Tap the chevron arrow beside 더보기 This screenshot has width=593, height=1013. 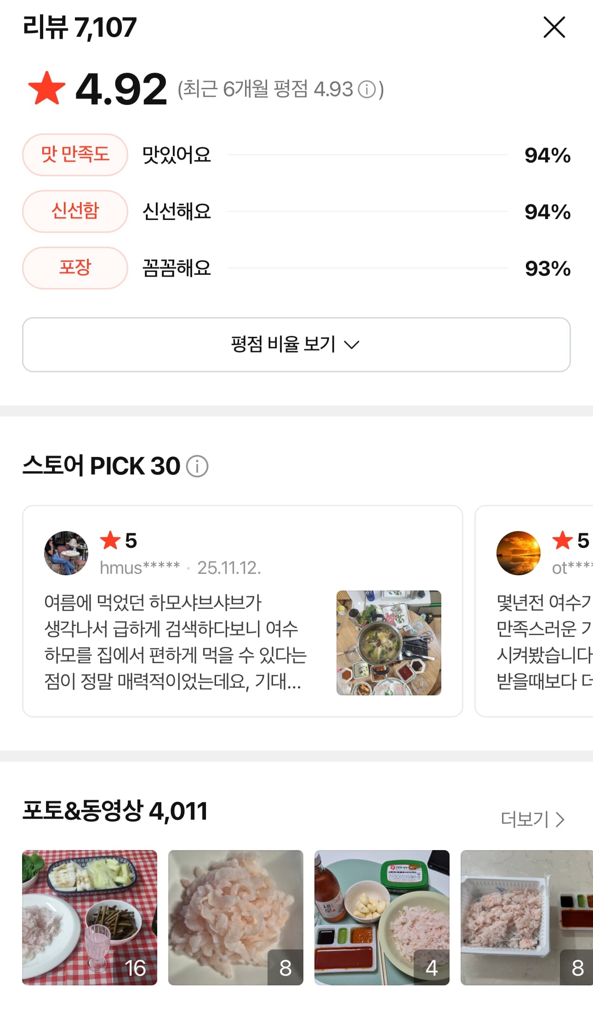560,820
